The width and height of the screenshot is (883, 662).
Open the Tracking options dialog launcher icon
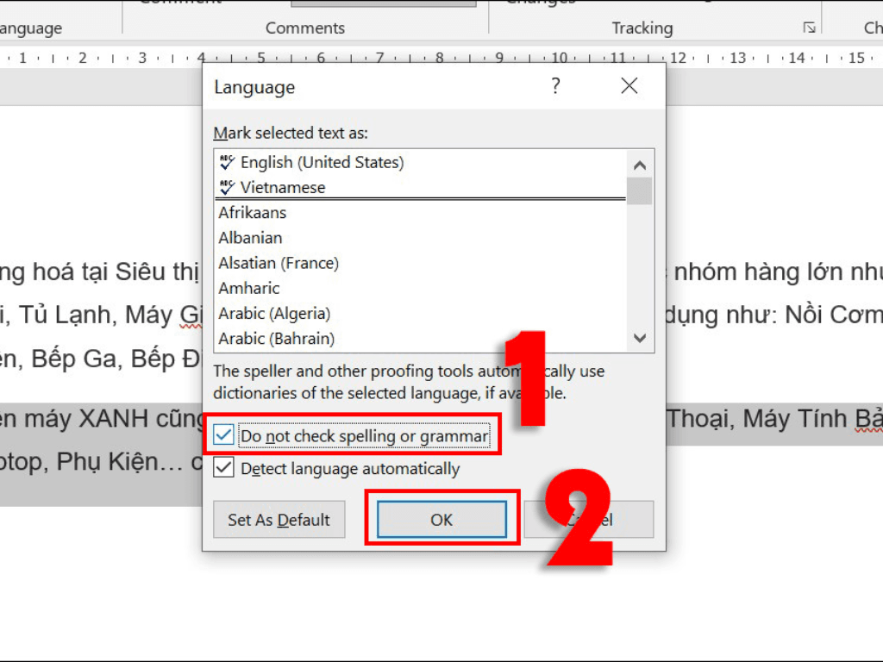tap(809, 28)
